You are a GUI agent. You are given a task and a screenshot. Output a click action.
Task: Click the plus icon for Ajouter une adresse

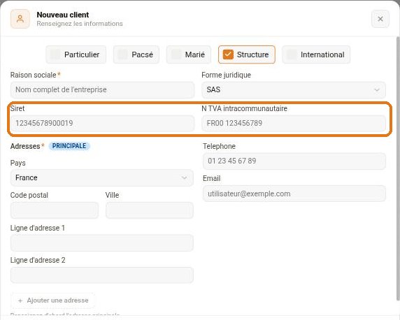(20, 300)
